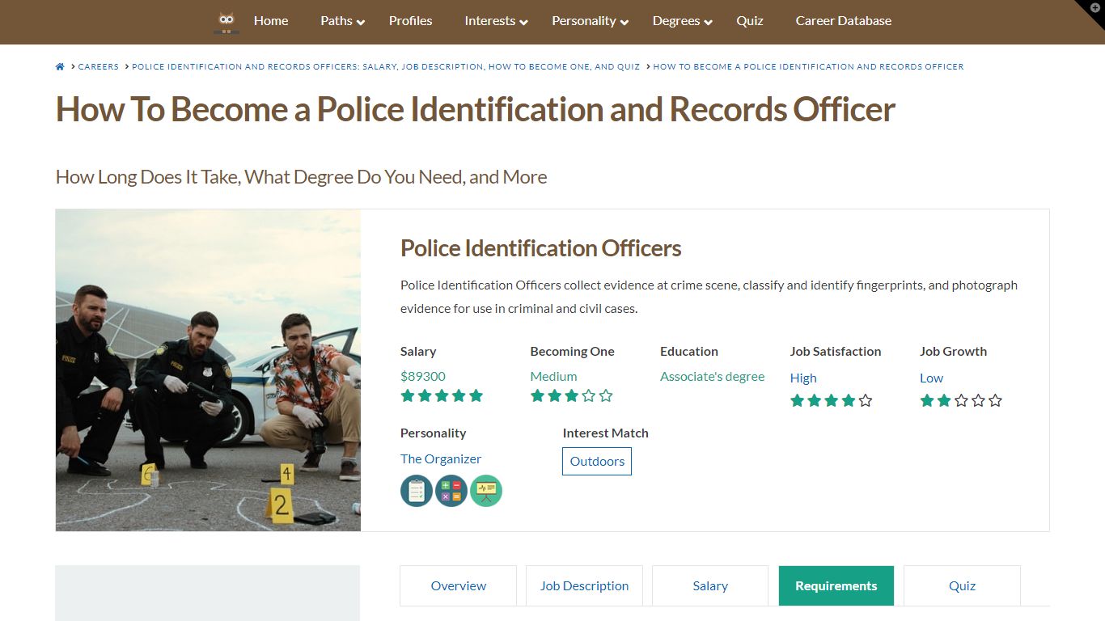
Task: Click the officers description paragraph
Action: tap(709, 297)
